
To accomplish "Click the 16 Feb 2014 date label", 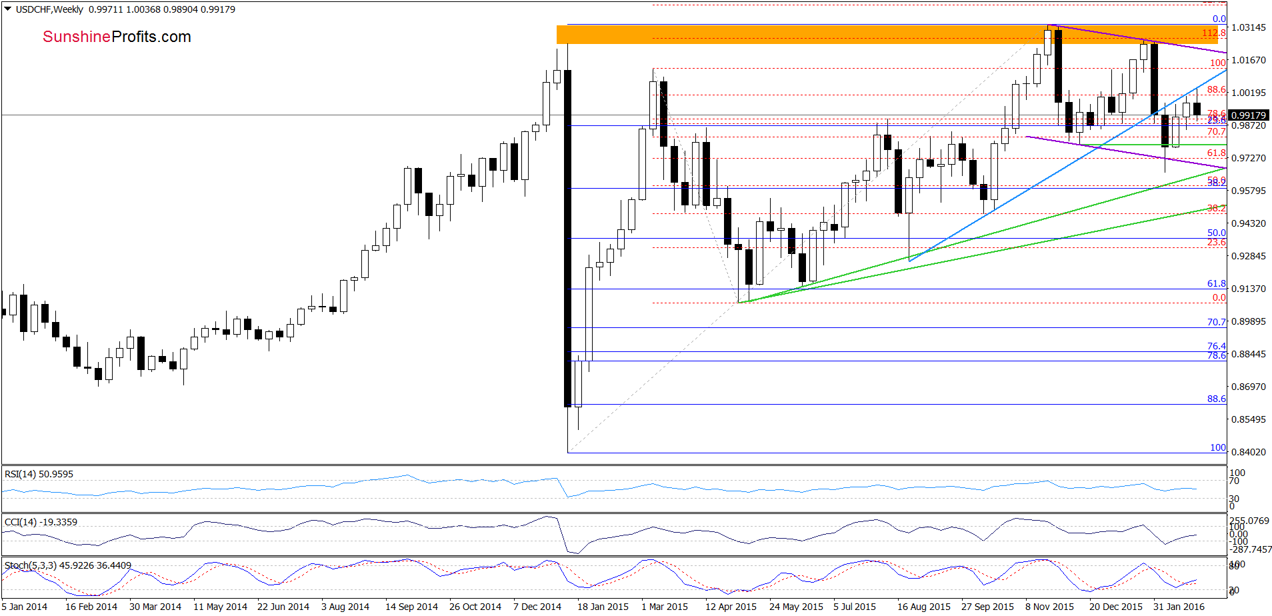I will (91, 607).
